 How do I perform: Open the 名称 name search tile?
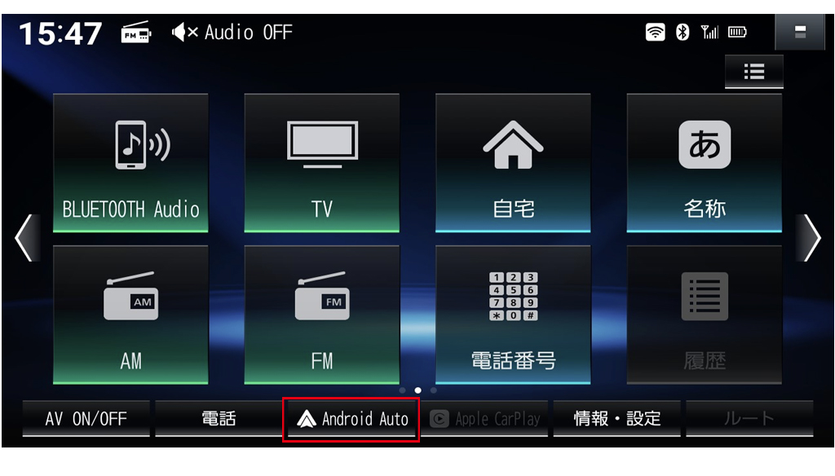coord(704,163)
